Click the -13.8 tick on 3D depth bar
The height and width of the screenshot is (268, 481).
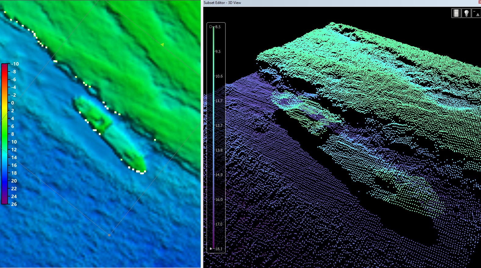coord(218,150)
